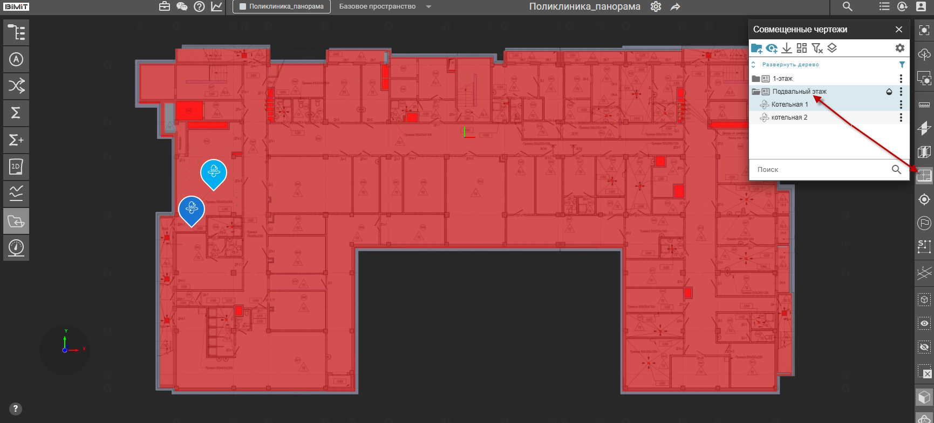Open the project settings gear by title

coord(656,6)
